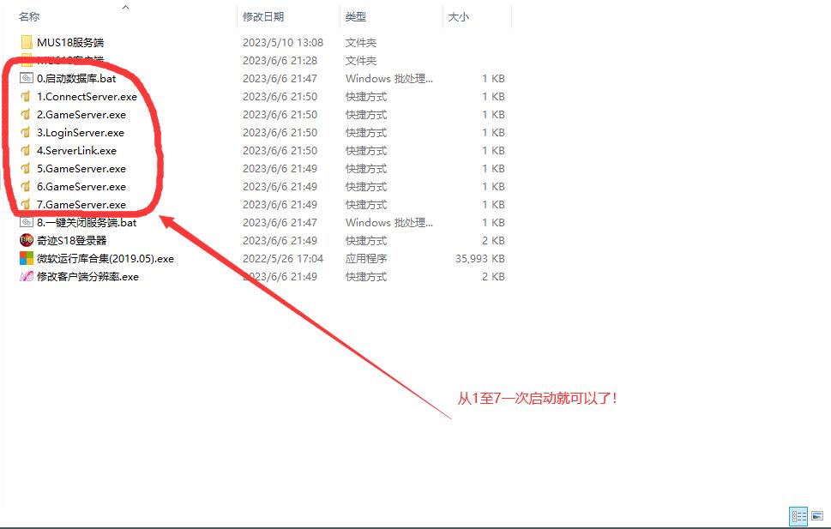Toggle sort direction arrow above 名称

pos(125,7)
